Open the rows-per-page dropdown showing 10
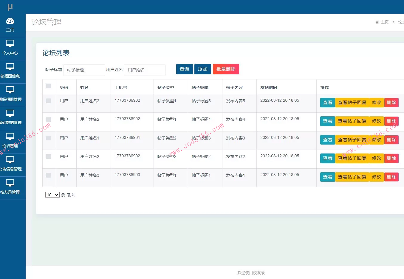404x279 pixels. point(52,195)
